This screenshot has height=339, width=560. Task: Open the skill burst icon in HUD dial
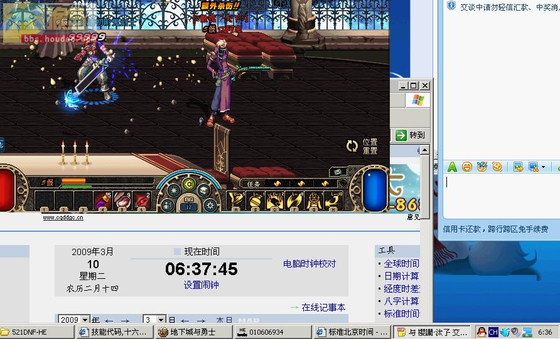[x=173, y=190]
